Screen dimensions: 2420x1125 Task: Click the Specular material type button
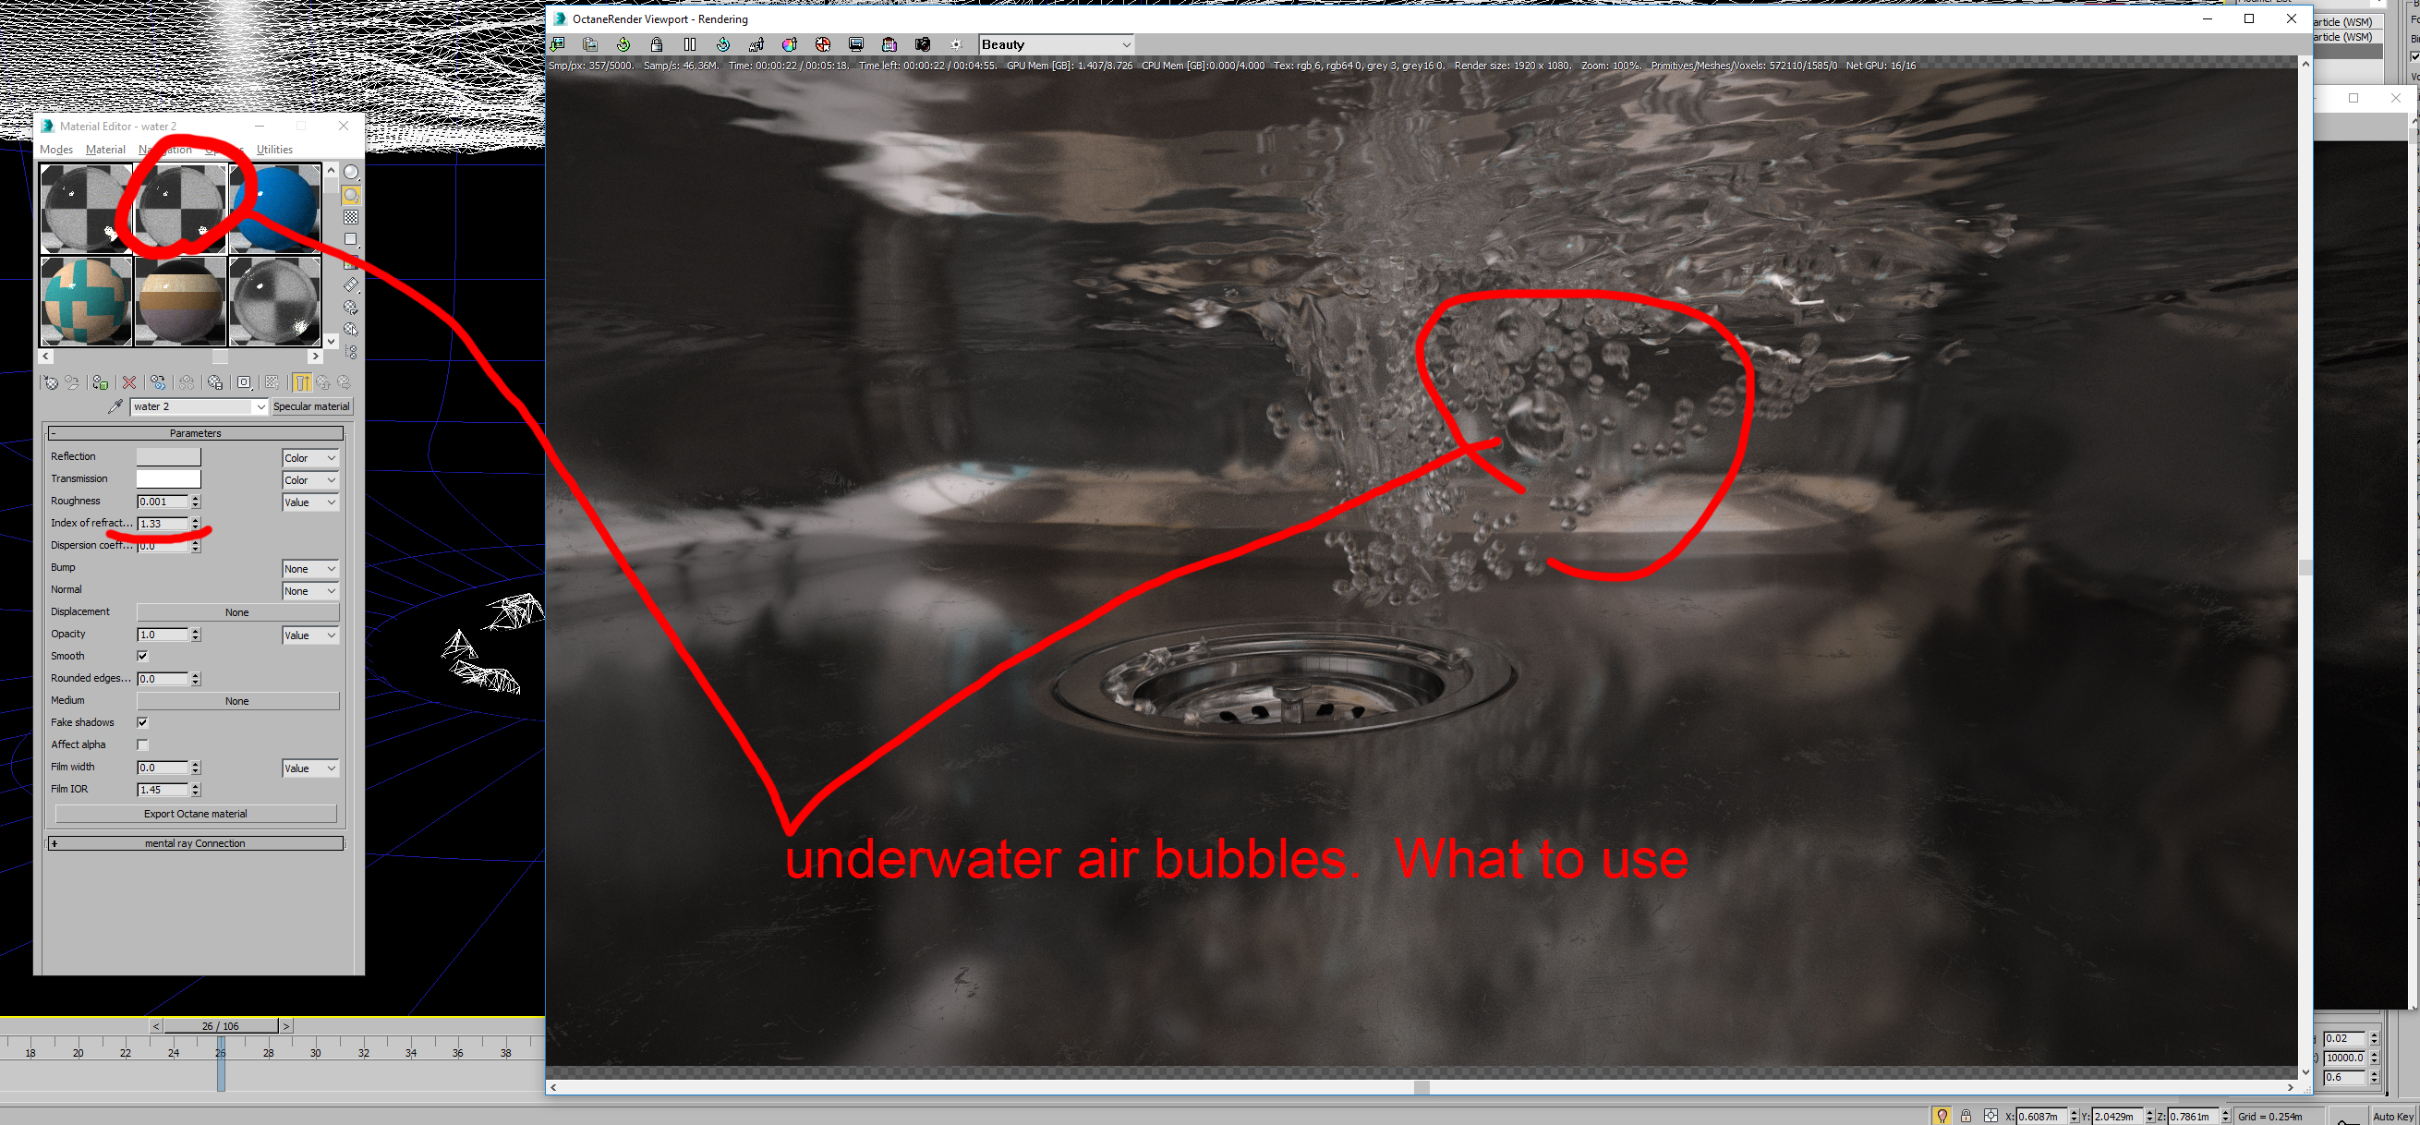311,406
